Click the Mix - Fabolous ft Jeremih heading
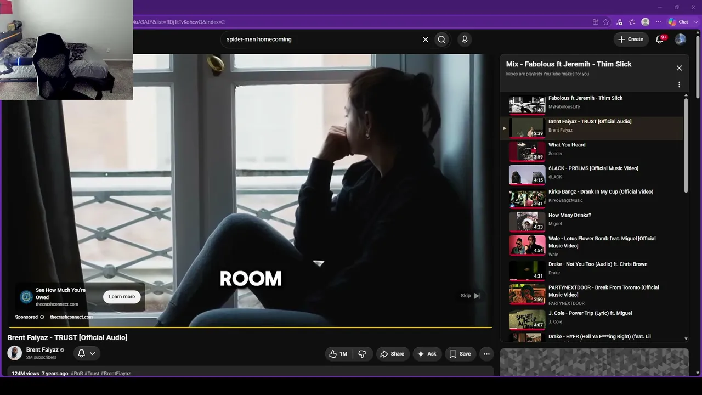 pos(569,64)
